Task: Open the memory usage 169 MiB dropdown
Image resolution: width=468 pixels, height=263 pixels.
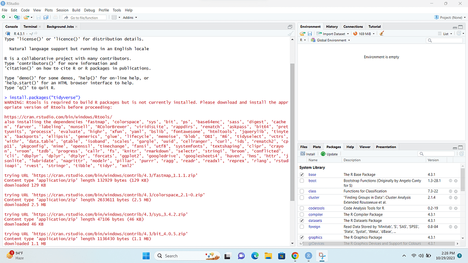Action: (364, 33)
